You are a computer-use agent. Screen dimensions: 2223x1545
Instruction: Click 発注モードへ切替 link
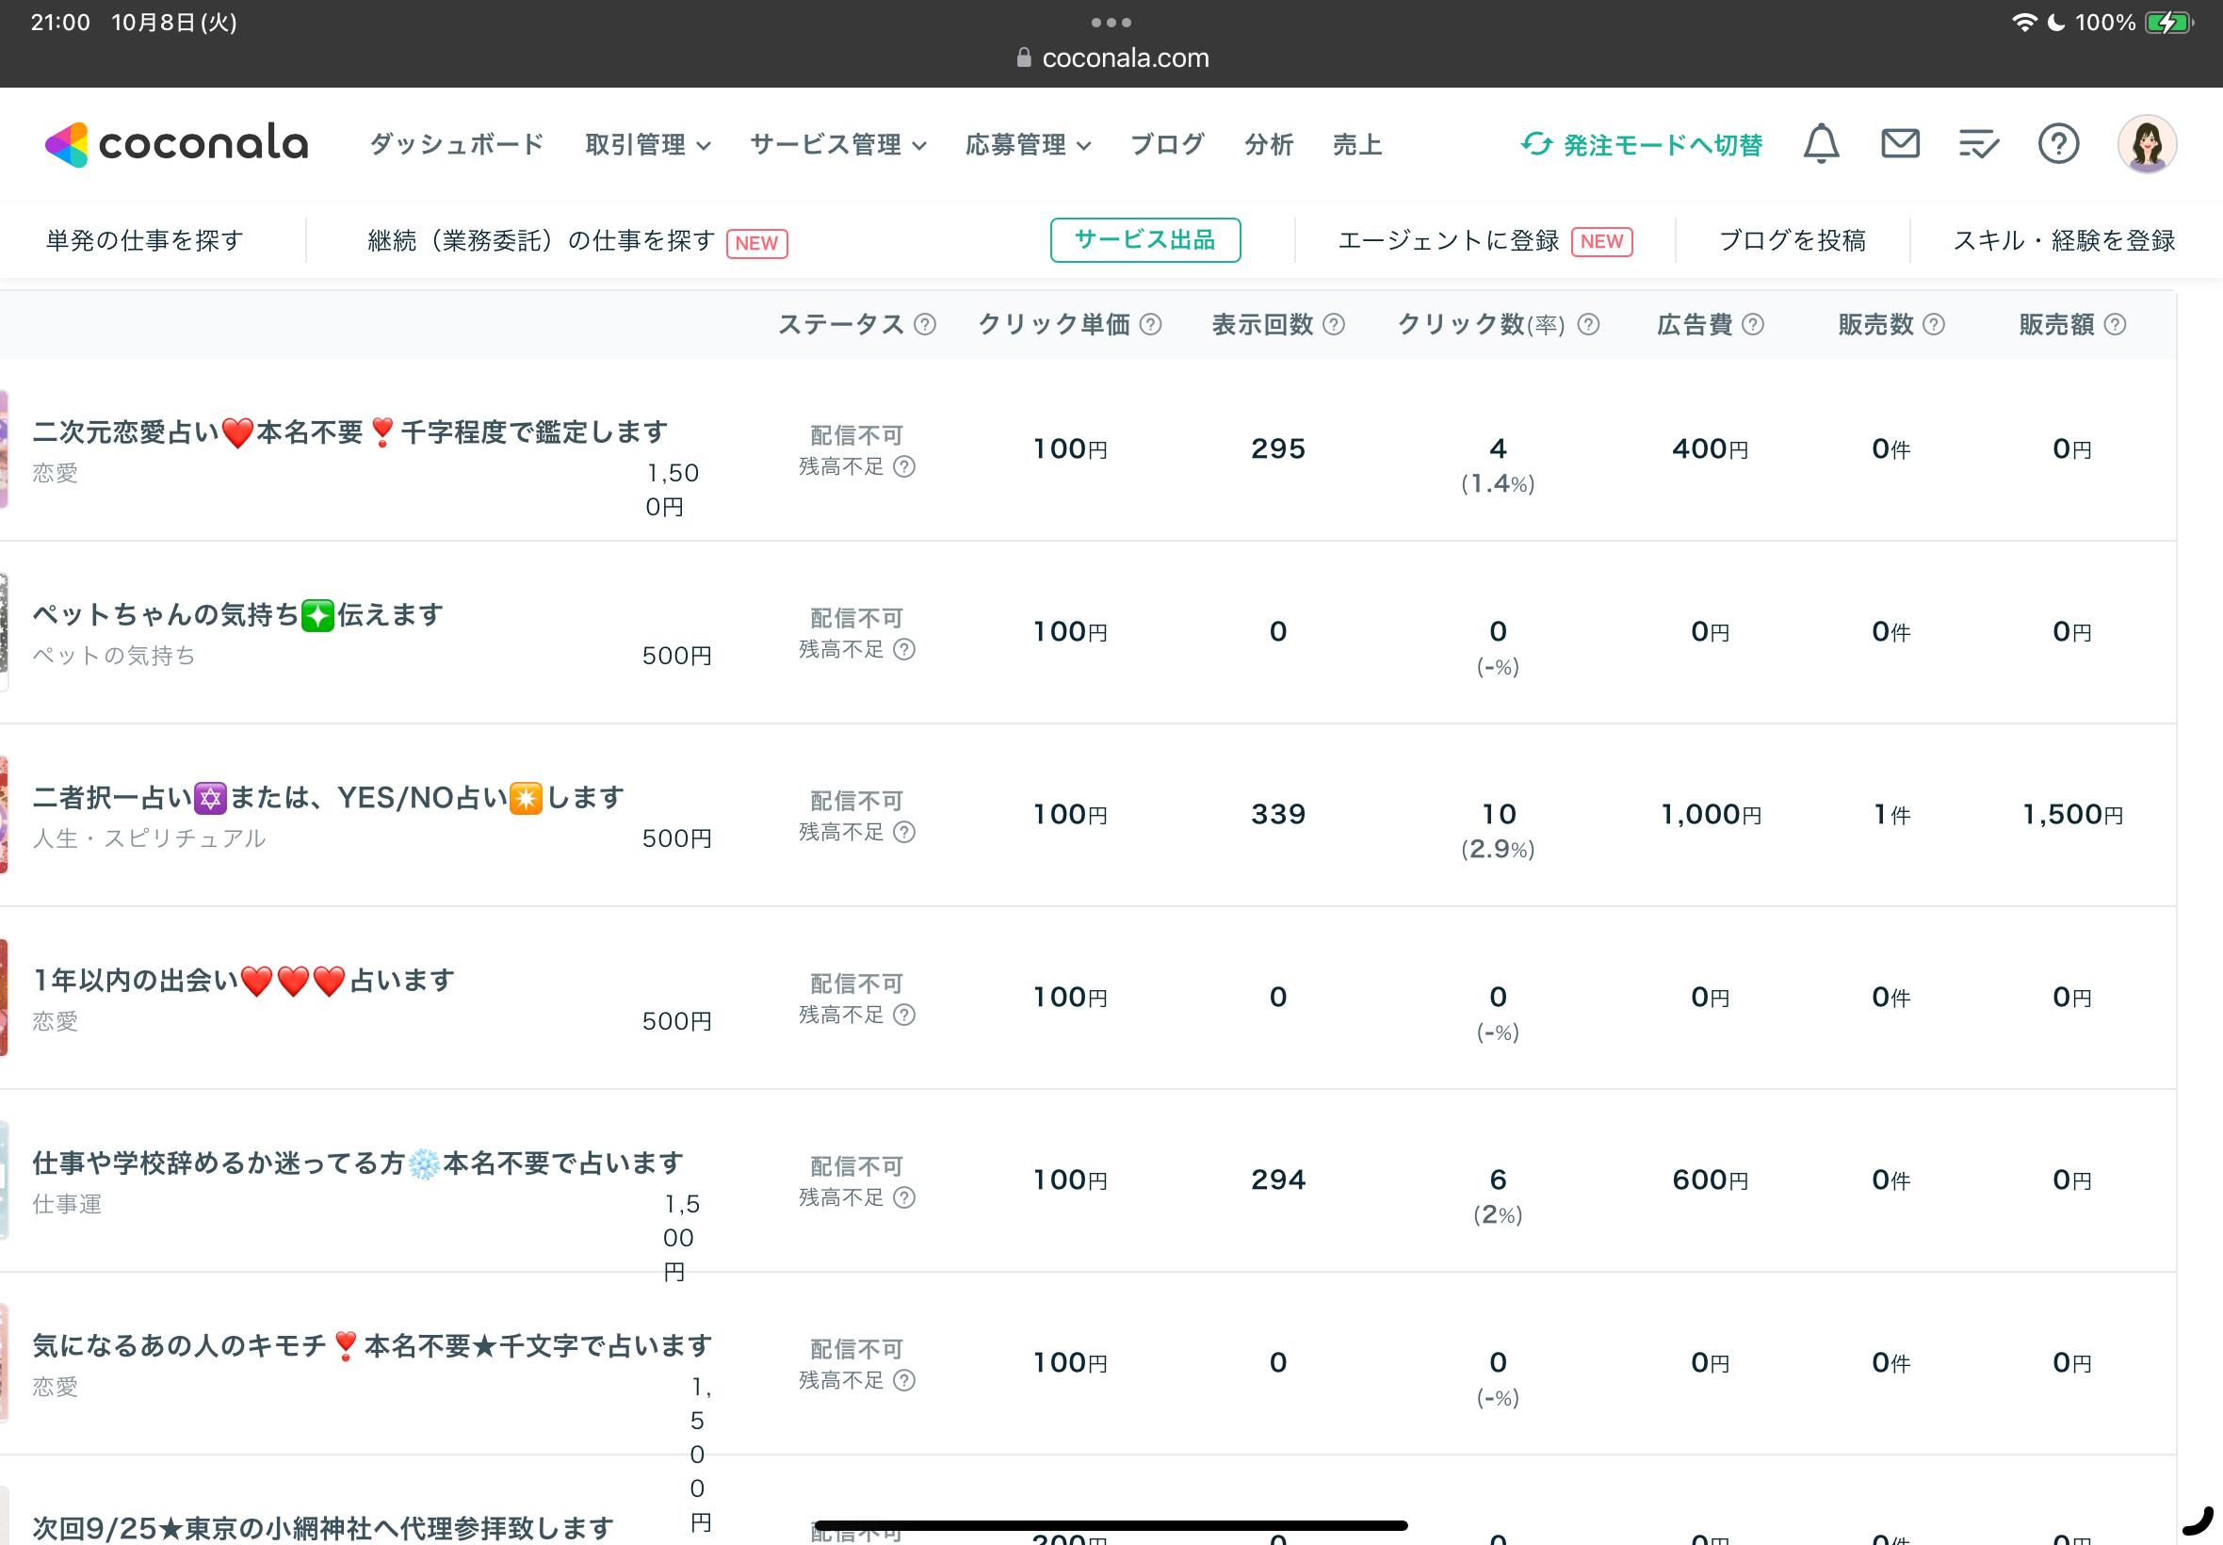[x=1663, y=144]
